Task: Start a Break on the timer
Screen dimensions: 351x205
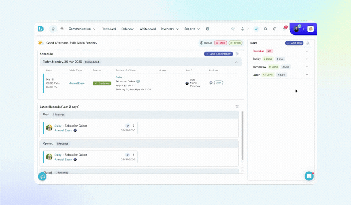Action: click(x=235, y=43)
